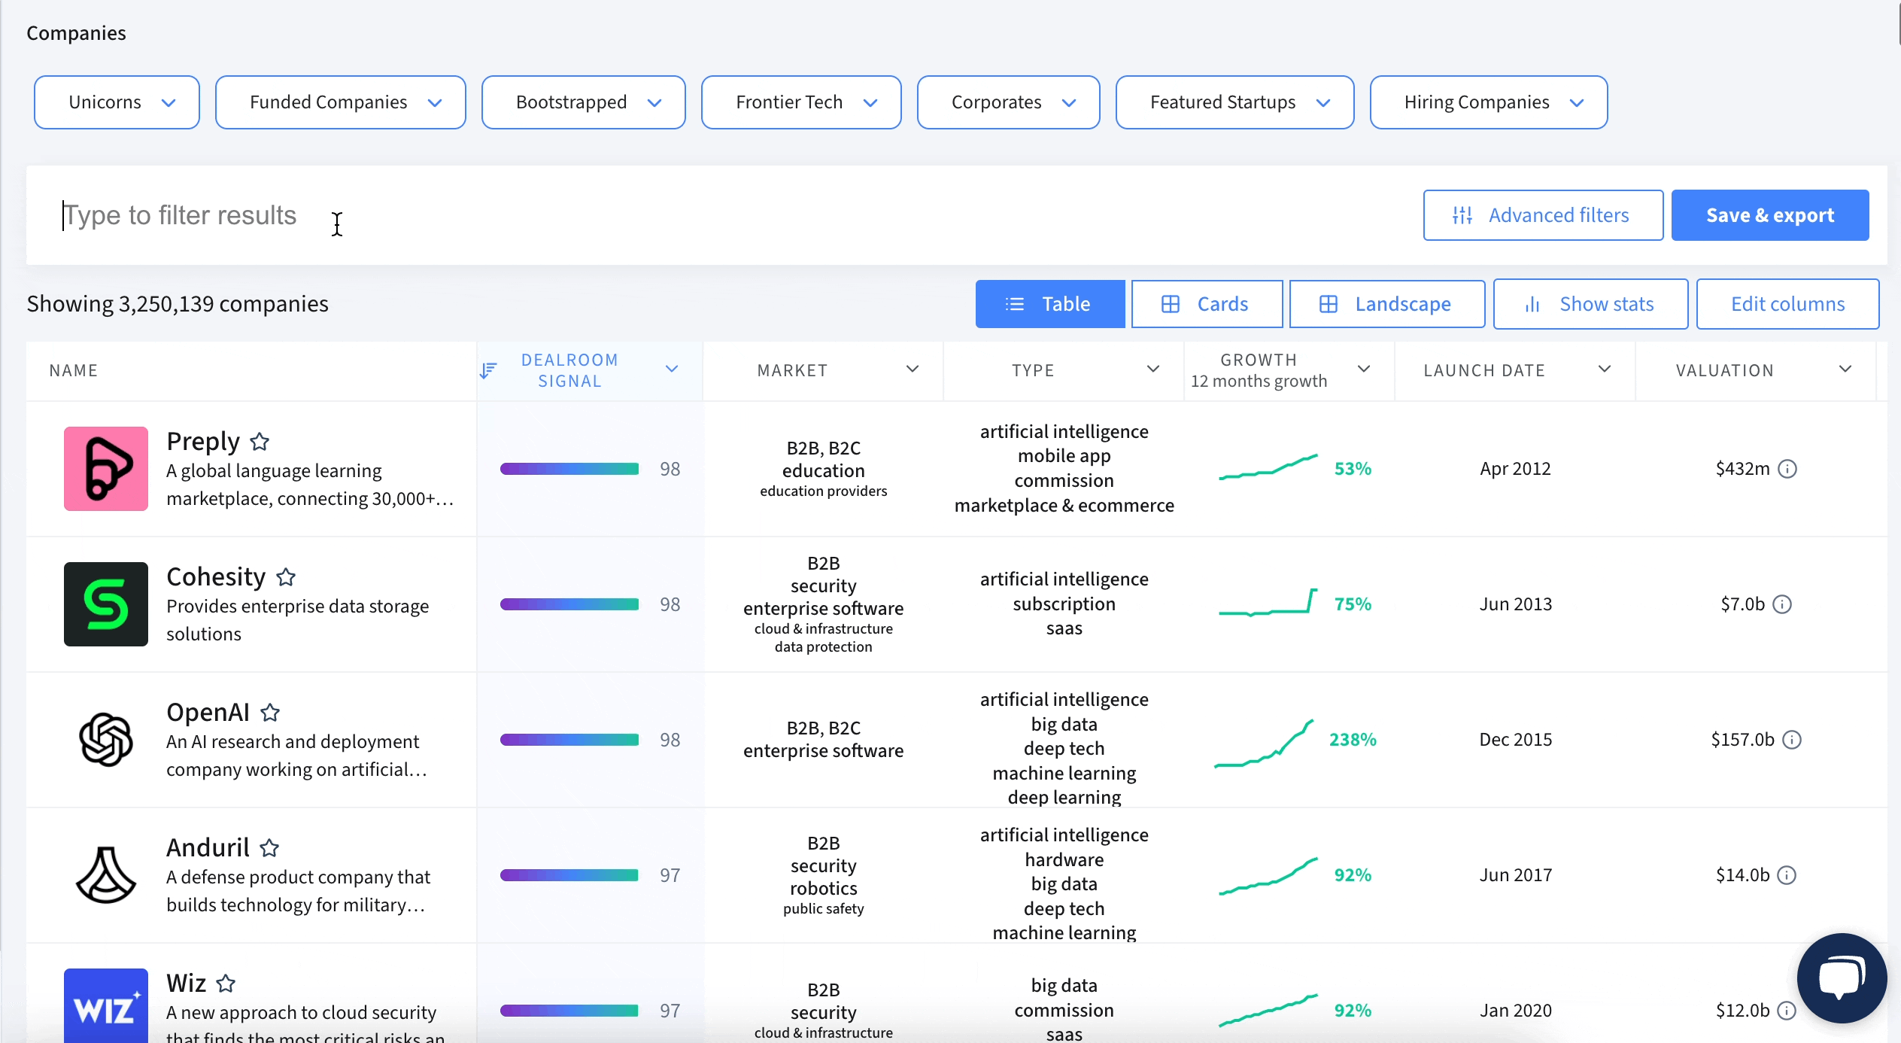The width and height of the screenshot is (1901, 1043).
Task: Favorite Preply with its star icon
Action: point(260,441)
